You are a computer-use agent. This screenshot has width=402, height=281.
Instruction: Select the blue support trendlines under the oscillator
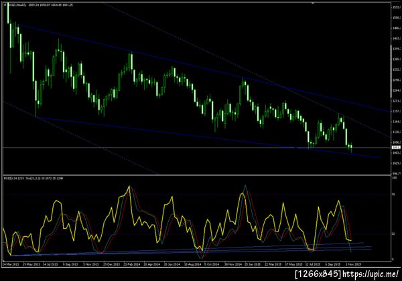191,249
